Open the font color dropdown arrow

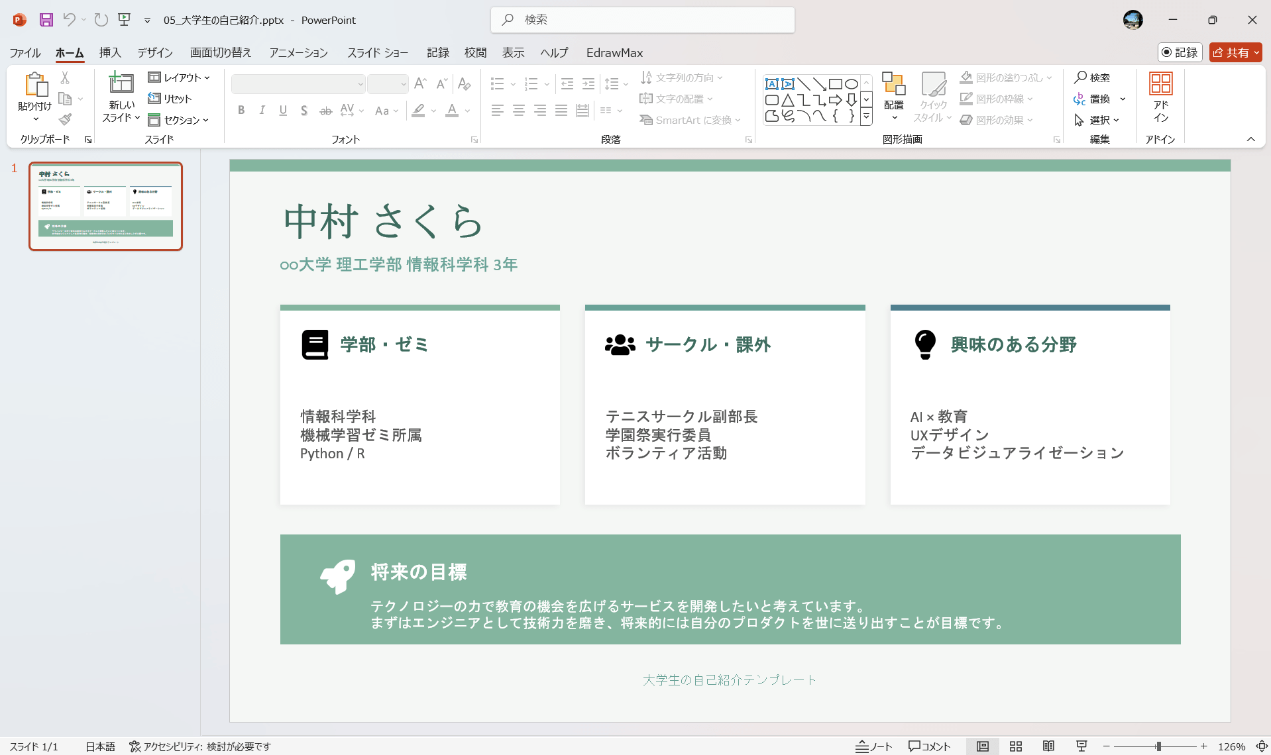(467, 111)
